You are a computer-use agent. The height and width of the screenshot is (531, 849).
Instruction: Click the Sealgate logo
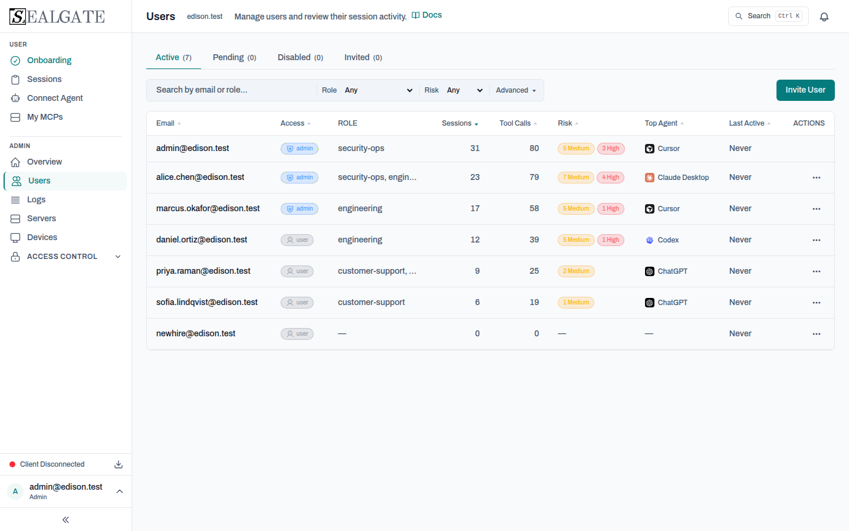tap(57, 17)
